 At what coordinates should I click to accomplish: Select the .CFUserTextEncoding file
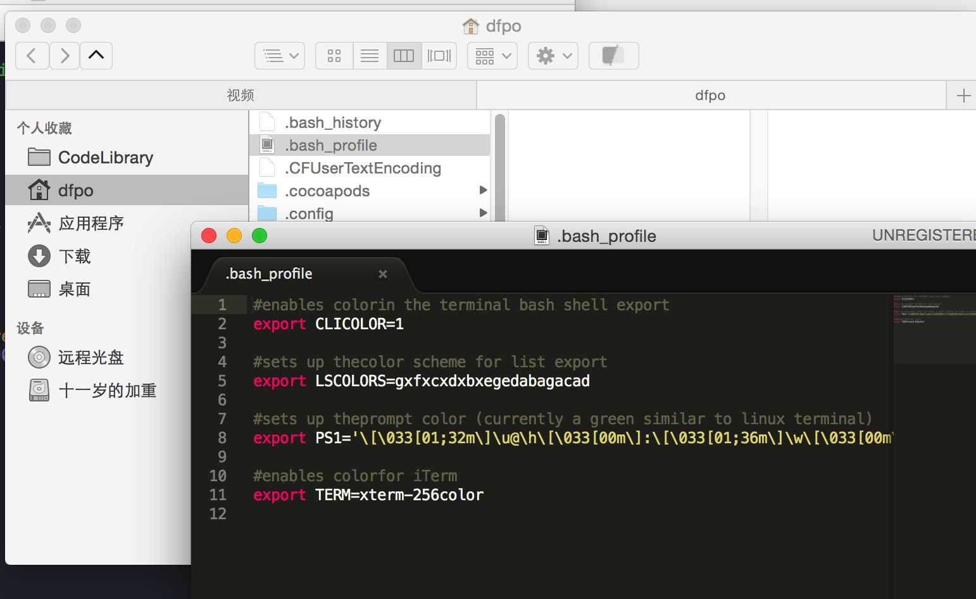370,168
